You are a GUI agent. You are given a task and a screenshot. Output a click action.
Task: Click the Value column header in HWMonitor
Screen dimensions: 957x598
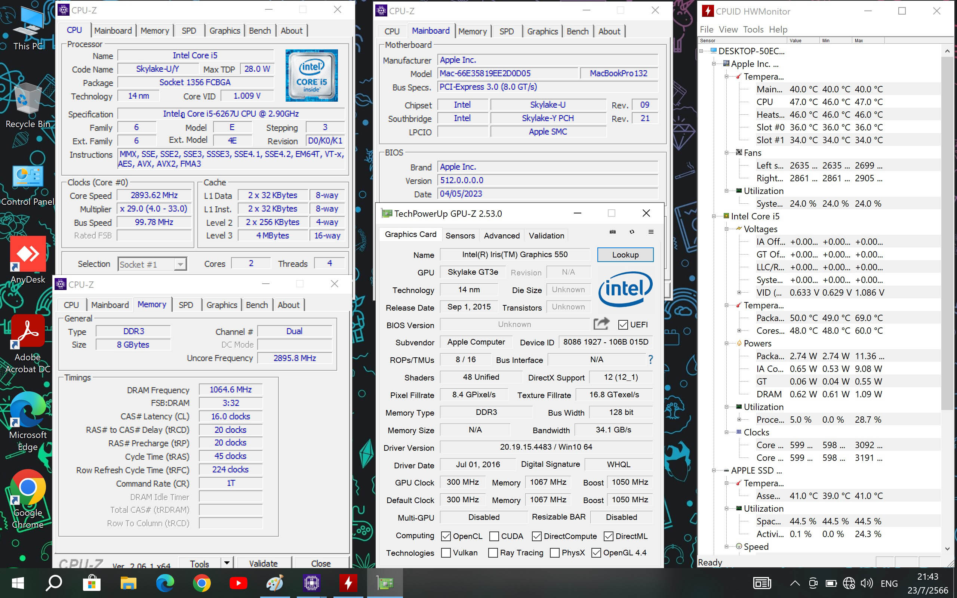[803, 40]
